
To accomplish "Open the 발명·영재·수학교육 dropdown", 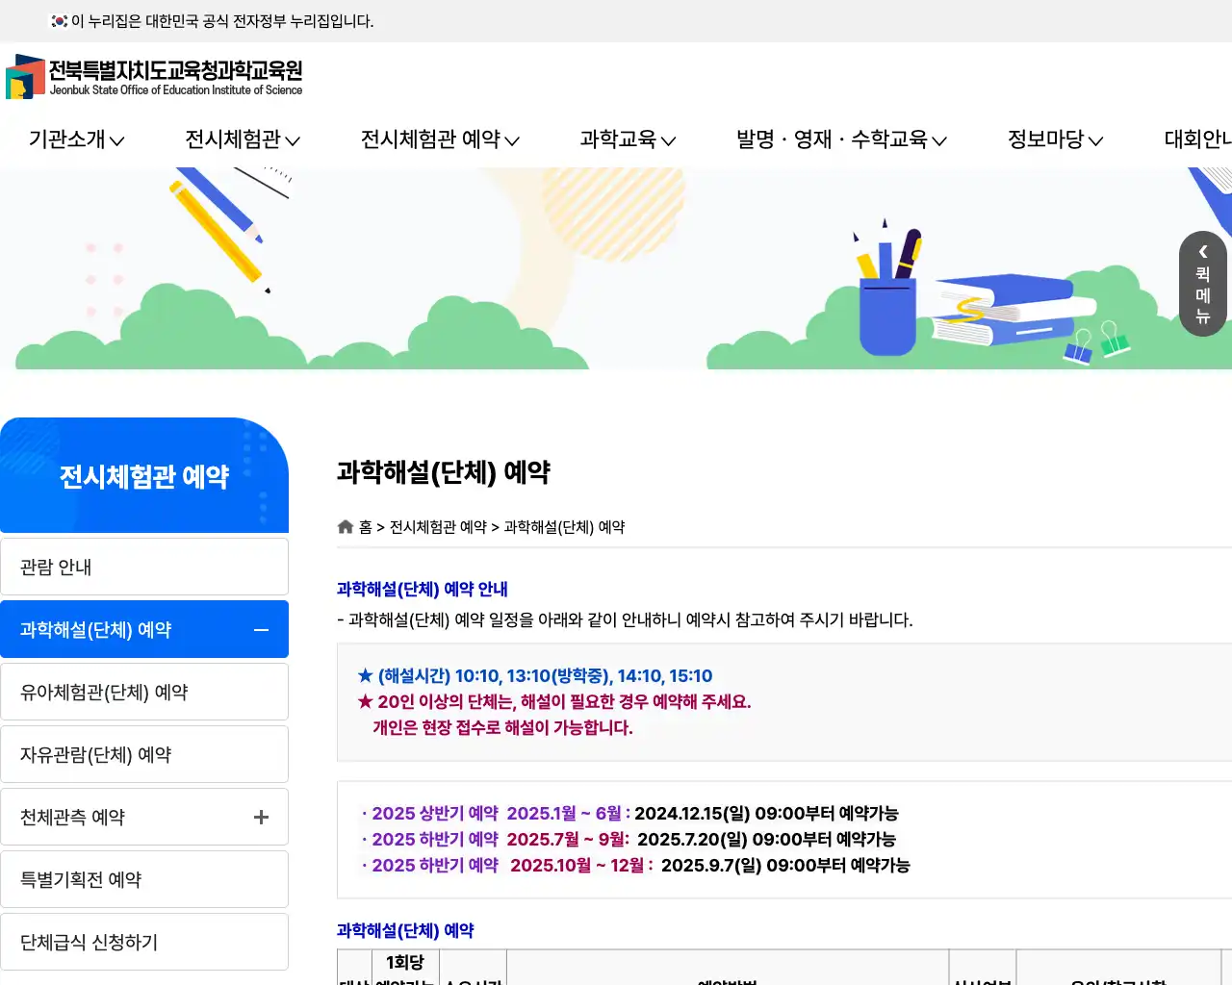I will click(x=835, y=139).
